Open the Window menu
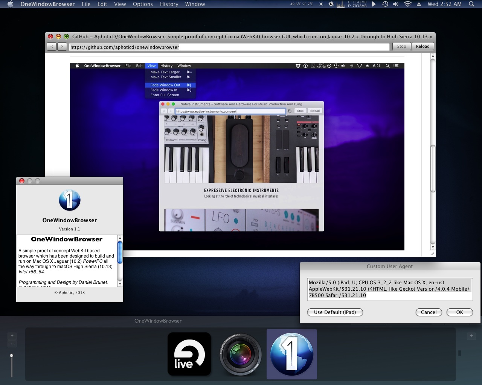The width and height of the screenshot is (482, 385). (x=195, y=4)
